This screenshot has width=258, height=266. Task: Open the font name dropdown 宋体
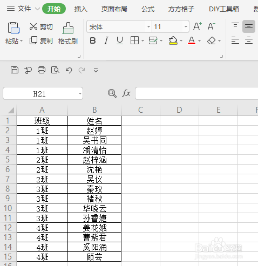pos(148,26)
